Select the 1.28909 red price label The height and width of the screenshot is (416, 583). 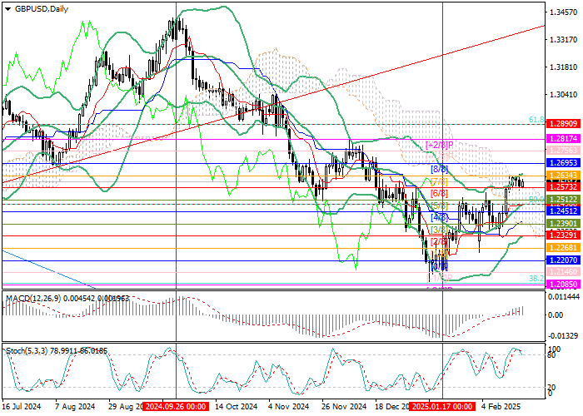(562, 124)
